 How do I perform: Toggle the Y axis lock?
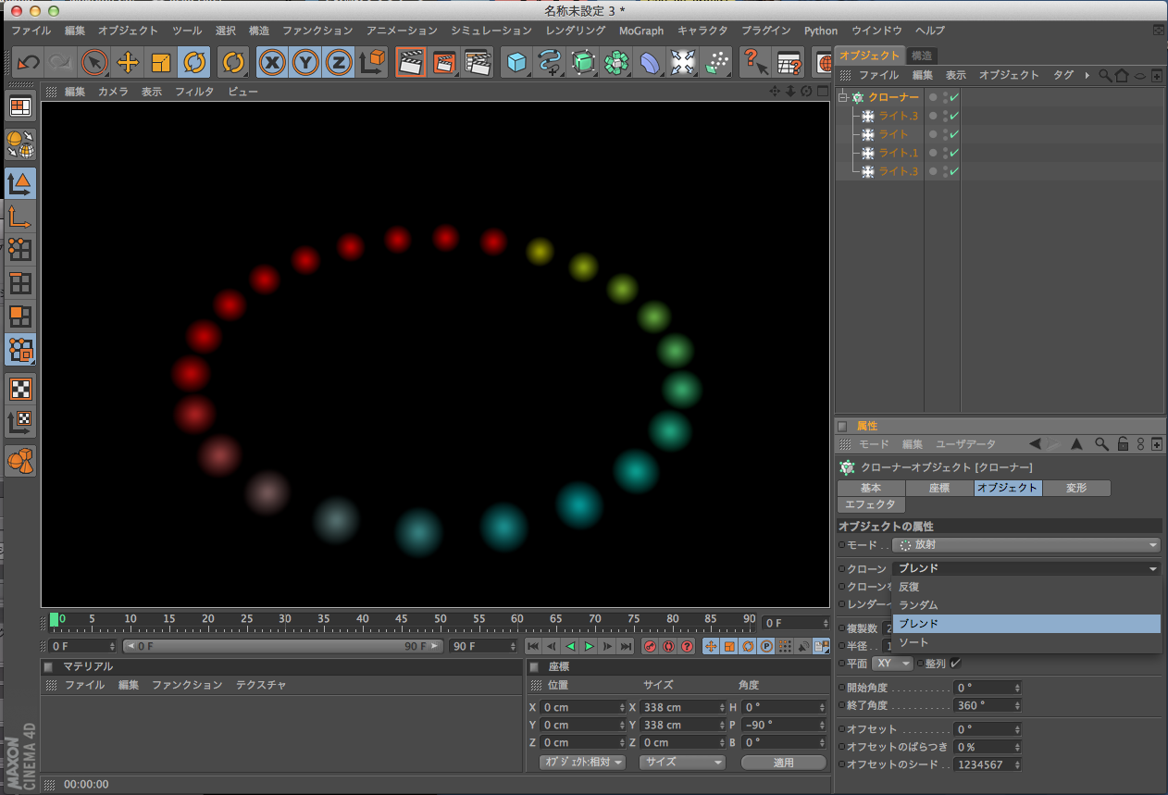pyautogui.click(x=305, y=62)
